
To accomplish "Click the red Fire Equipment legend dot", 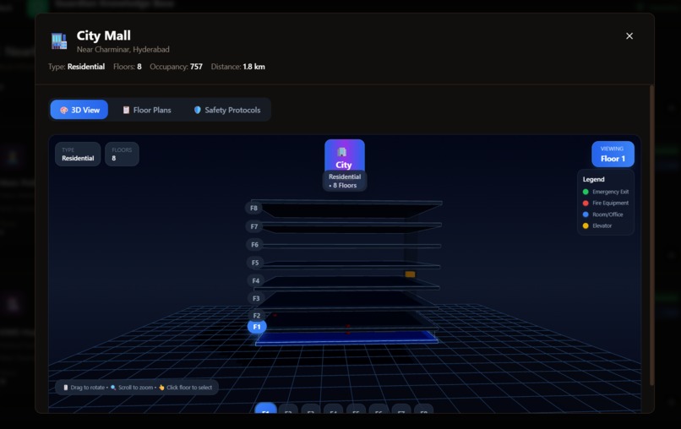I will click(x=585, y=203).
